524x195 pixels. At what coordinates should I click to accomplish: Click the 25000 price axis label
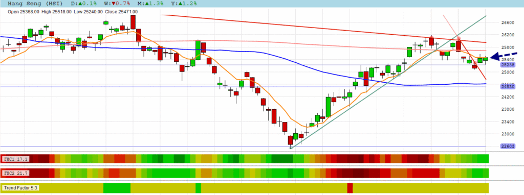[x=508, y=72]
